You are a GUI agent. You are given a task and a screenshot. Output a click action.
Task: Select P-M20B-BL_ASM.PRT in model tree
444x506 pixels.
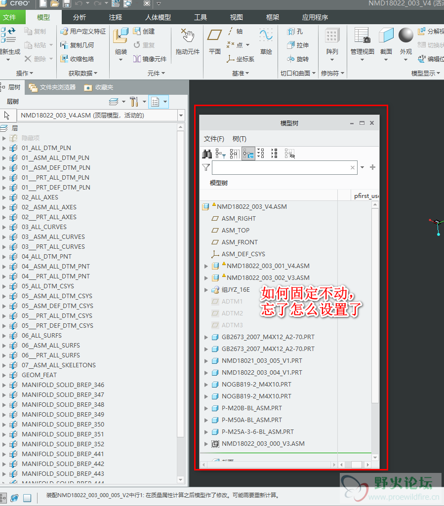251,408
